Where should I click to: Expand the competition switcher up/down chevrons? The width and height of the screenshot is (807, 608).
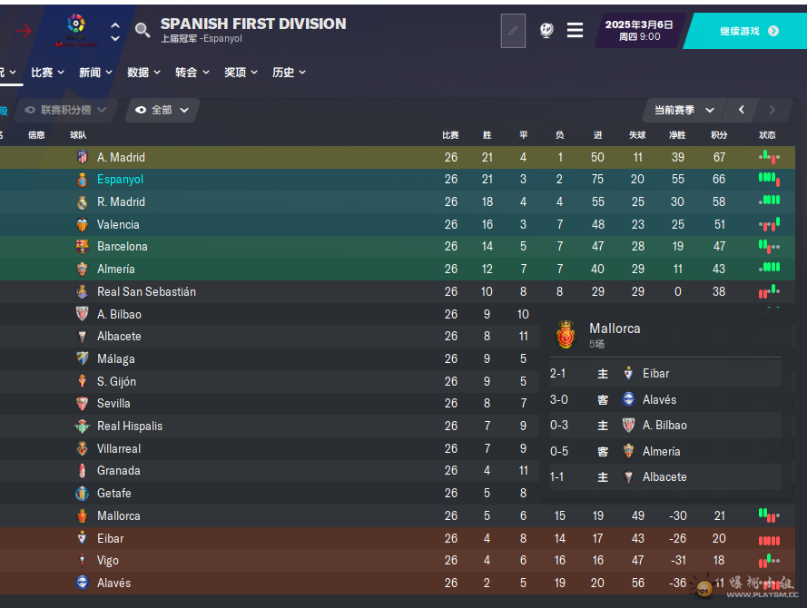click(115, 32)
